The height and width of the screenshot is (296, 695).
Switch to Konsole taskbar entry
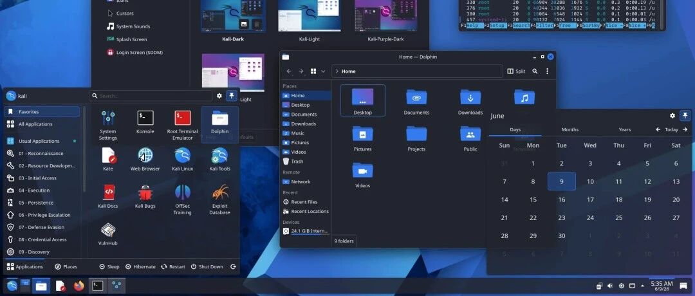pos(98,285)
